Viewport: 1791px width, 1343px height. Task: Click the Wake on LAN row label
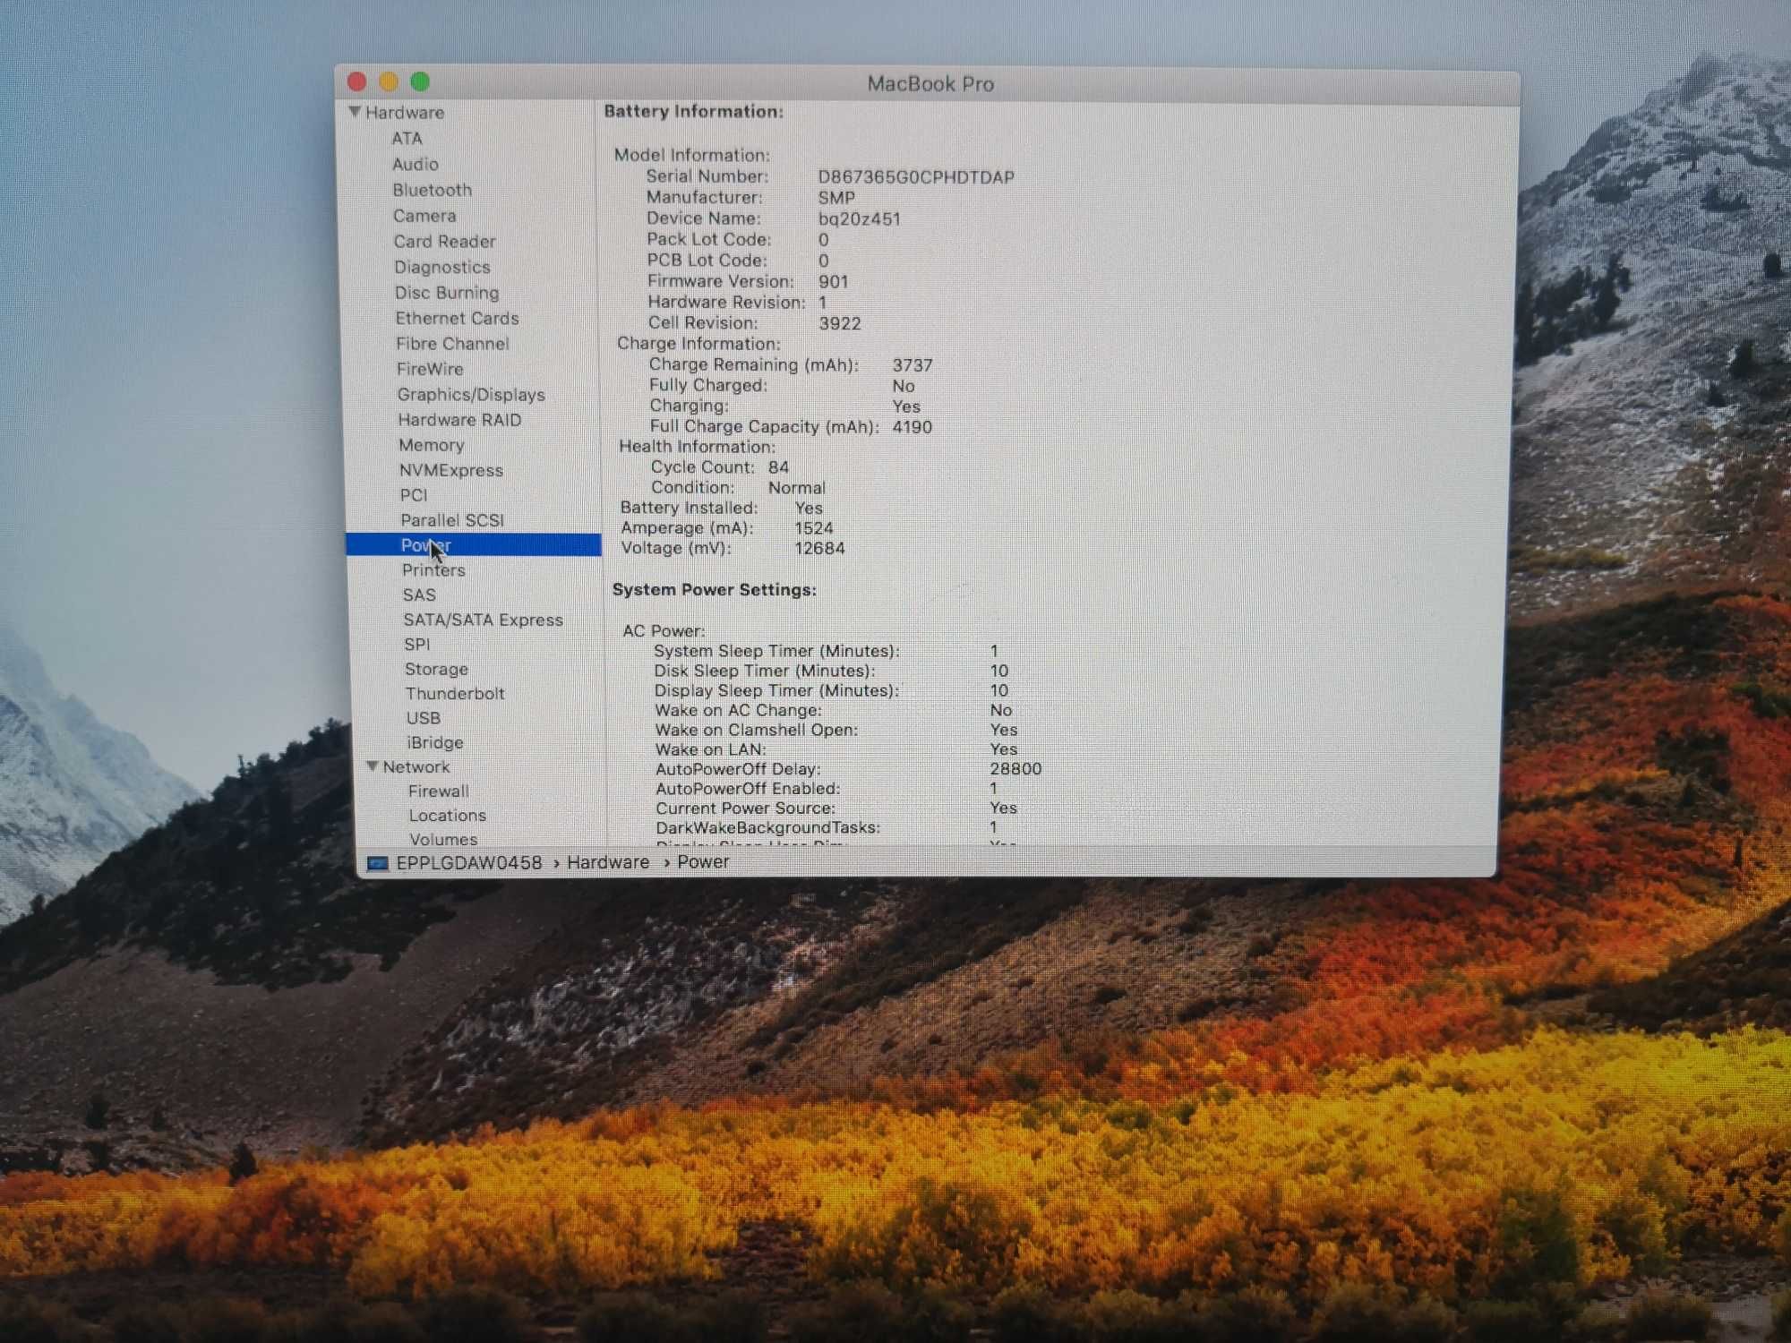pyautogui.click(x=711, y=749)
